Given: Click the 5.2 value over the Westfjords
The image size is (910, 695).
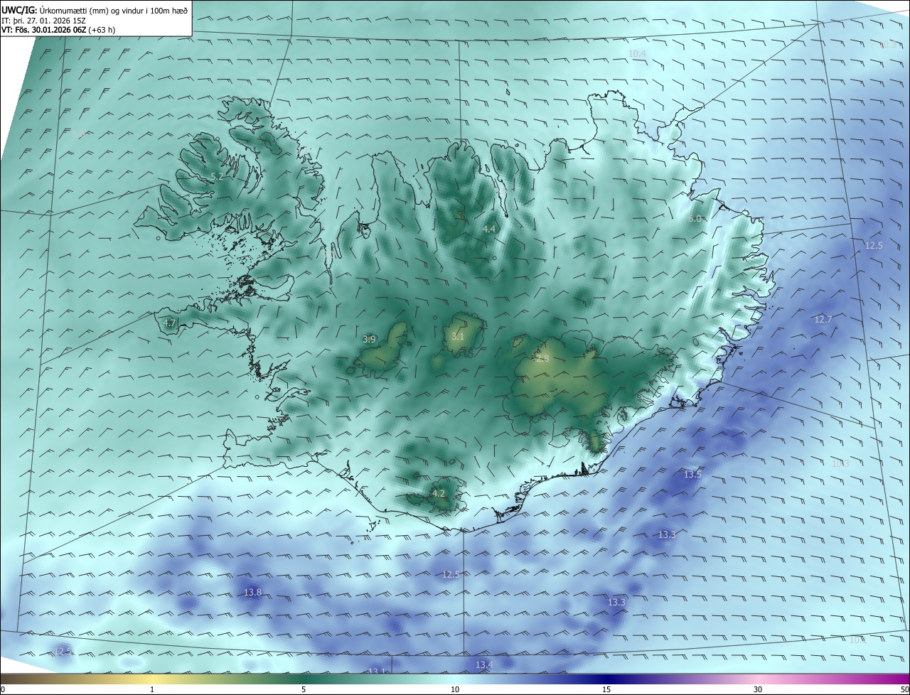Looking at the screenshot, I should click(x=218, y=176).
